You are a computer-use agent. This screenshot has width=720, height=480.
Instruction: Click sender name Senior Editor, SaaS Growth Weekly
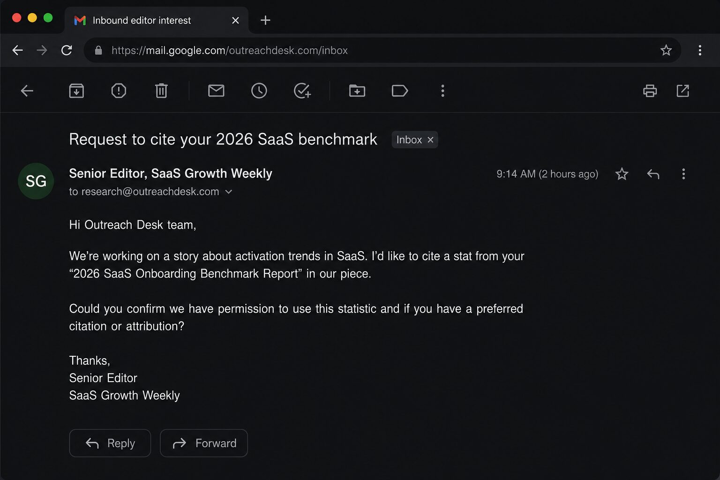(171, 173)
